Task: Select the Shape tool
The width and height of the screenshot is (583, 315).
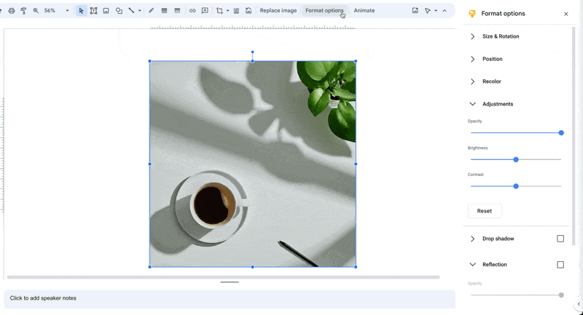Action: tap(119, 11)
